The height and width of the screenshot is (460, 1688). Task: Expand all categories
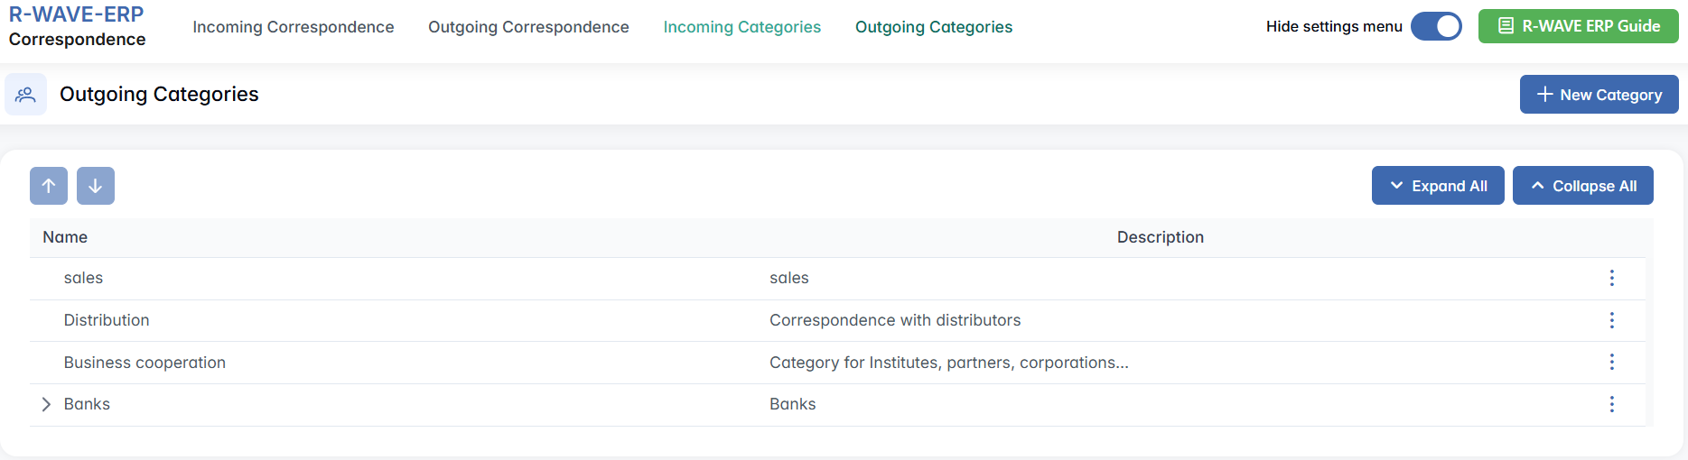pos(1438,186)
